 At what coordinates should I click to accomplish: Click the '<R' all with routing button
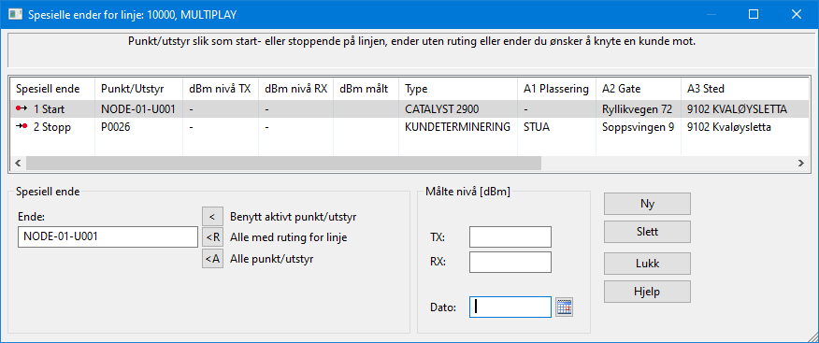[x=212, y=237]
